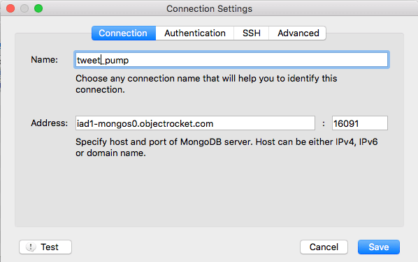418x262 pixels.
Task: Click the green maximize window button
Action: [38, 8]
